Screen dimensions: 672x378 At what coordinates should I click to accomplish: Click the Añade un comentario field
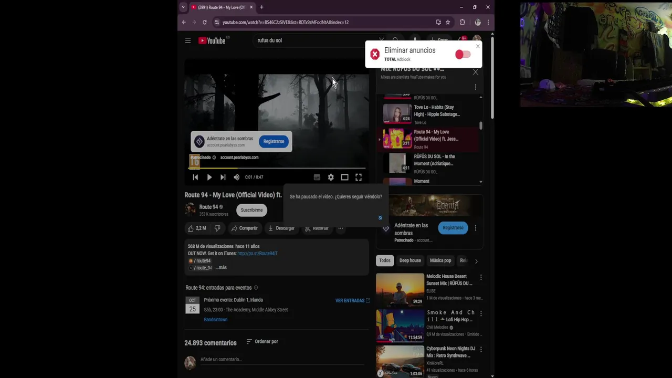pos(282,360)
